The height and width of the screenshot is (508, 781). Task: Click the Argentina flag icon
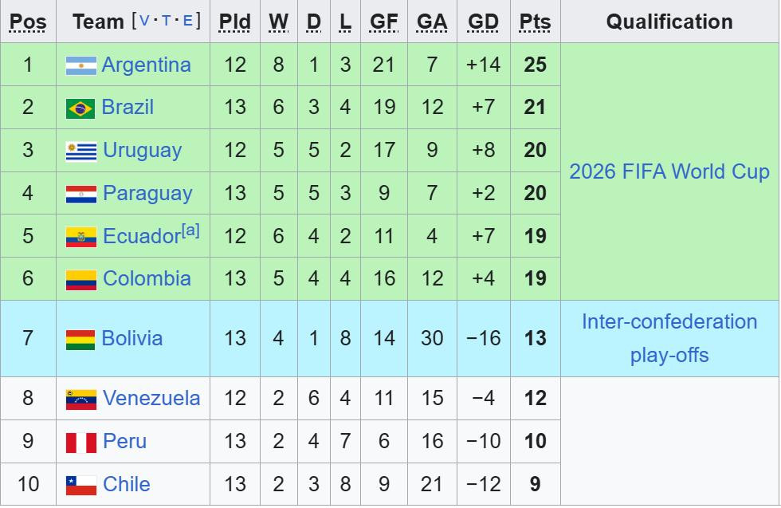[x=80, y=65]
